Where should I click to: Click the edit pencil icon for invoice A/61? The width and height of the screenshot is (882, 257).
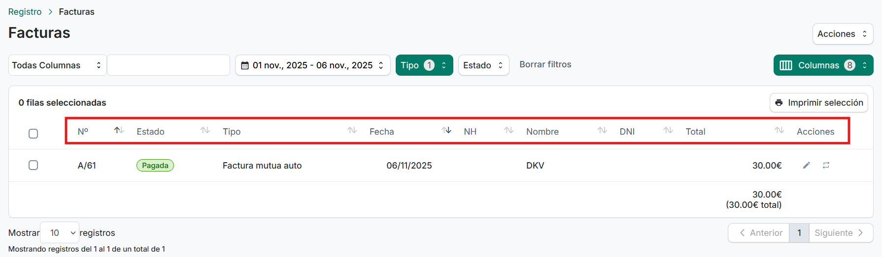[x=806, y=165]
